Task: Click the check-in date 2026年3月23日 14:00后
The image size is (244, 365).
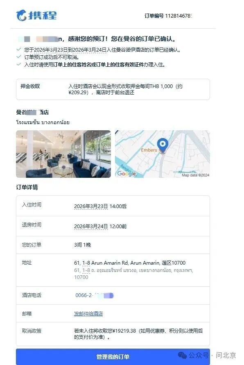Action: pyautogui.click(x=100, y=206)
